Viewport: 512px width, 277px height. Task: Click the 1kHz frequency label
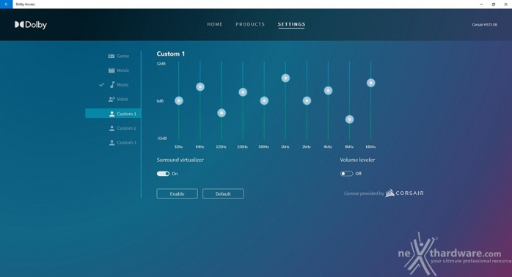tap(285, 147)
